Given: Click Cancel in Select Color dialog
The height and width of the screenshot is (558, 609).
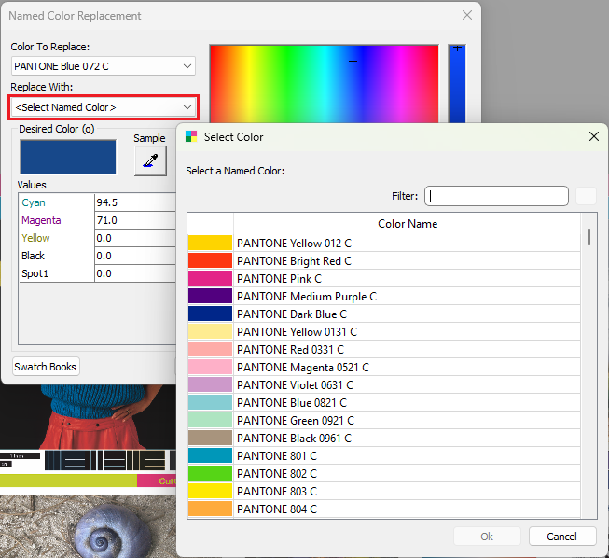Looking at the screenshot, I should click(562, 537).
